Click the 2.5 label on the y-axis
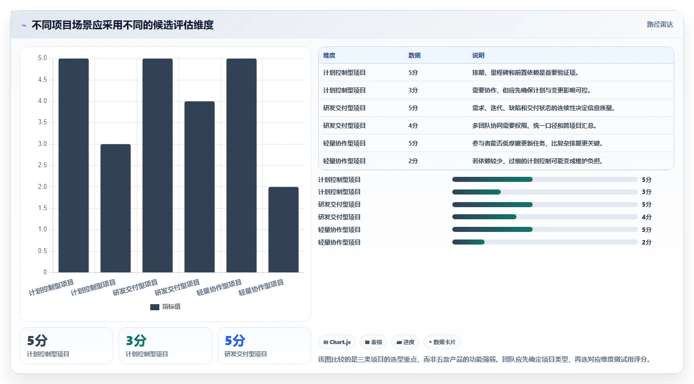The height and width of the screenshot is (384, 694). 42,165
